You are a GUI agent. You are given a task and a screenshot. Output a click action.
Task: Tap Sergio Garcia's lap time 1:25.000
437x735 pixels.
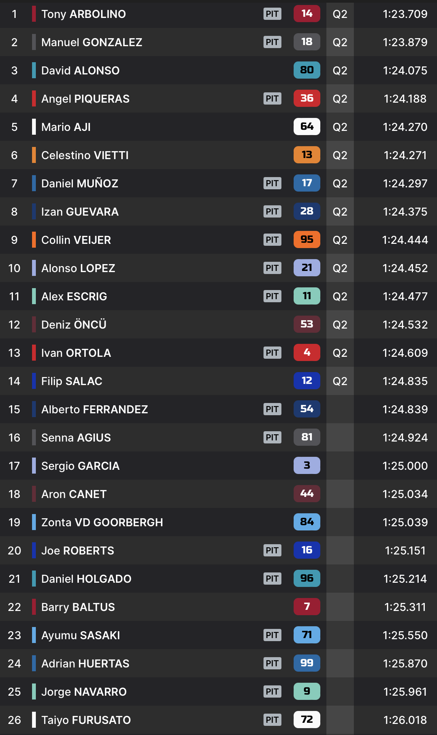405,466
